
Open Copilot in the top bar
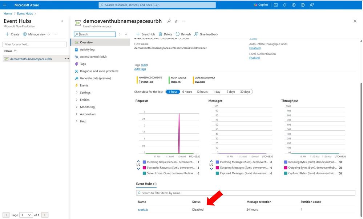point(261,5)
